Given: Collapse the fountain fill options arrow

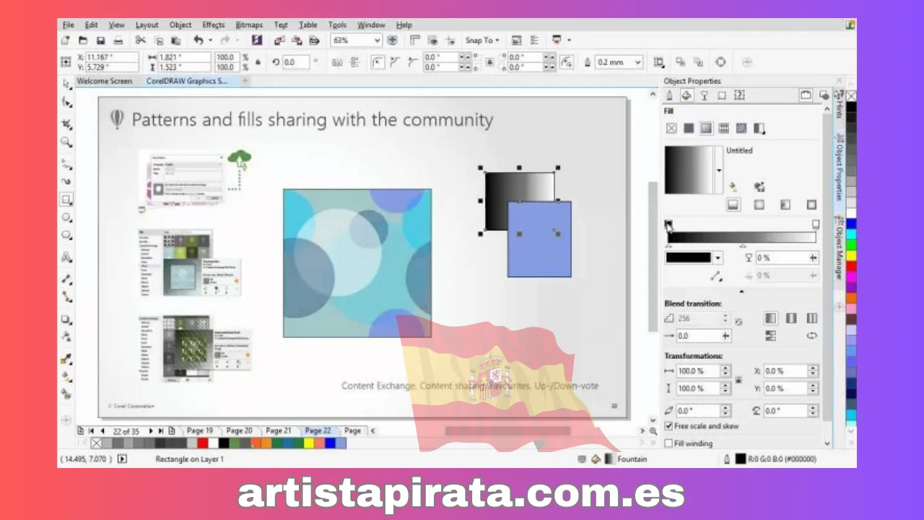Looking at the screenshot, I should (741, 291).
